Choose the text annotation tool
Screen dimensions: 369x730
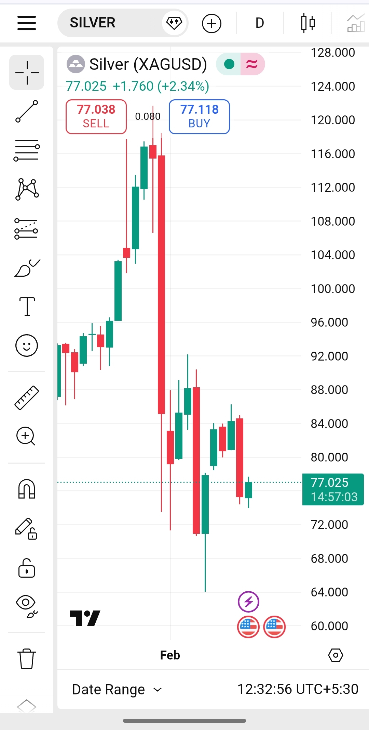27,306
